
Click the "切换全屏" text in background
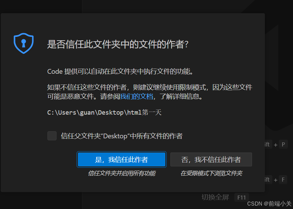point(215,197)
